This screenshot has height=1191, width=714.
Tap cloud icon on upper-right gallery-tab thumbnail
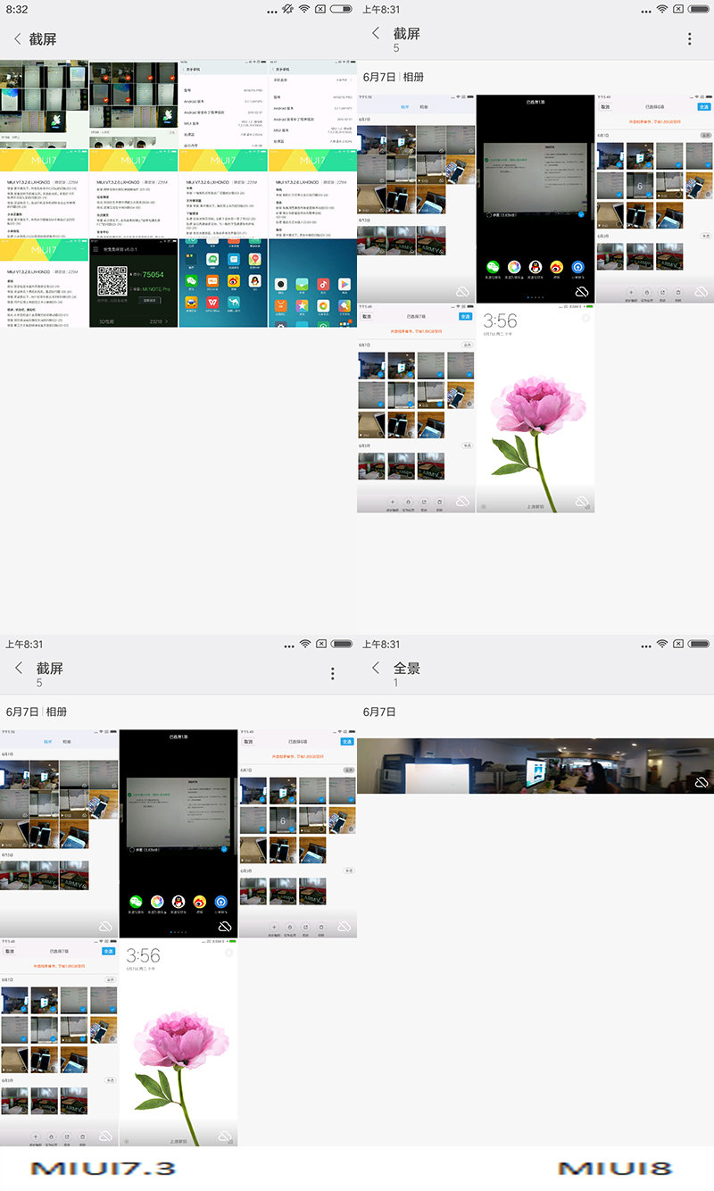462,292
